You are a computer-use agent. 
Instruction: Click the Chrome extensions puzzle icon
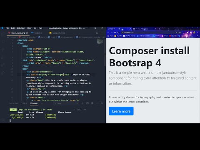point(191,32)
